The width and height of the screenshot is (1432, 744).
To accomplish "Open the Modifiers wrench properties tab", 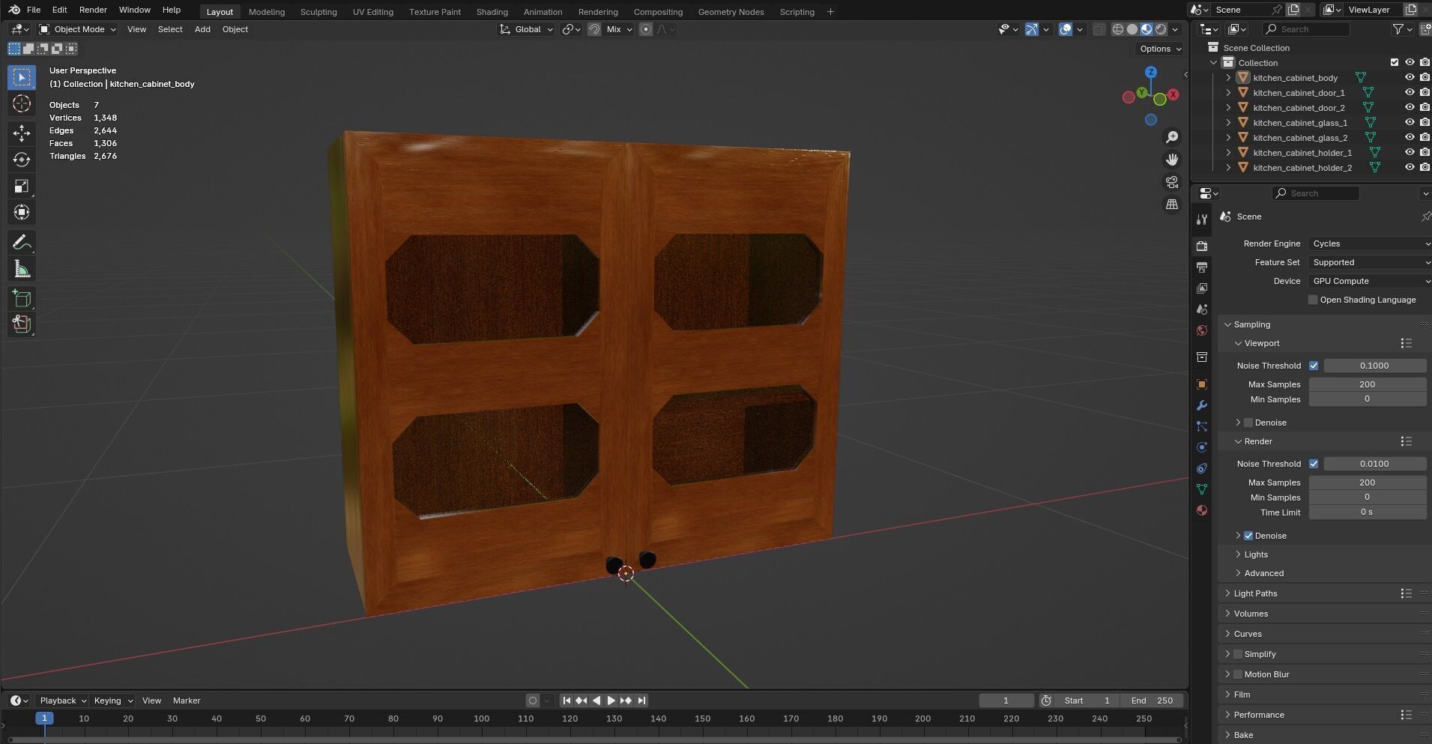I will [1202, 405].
